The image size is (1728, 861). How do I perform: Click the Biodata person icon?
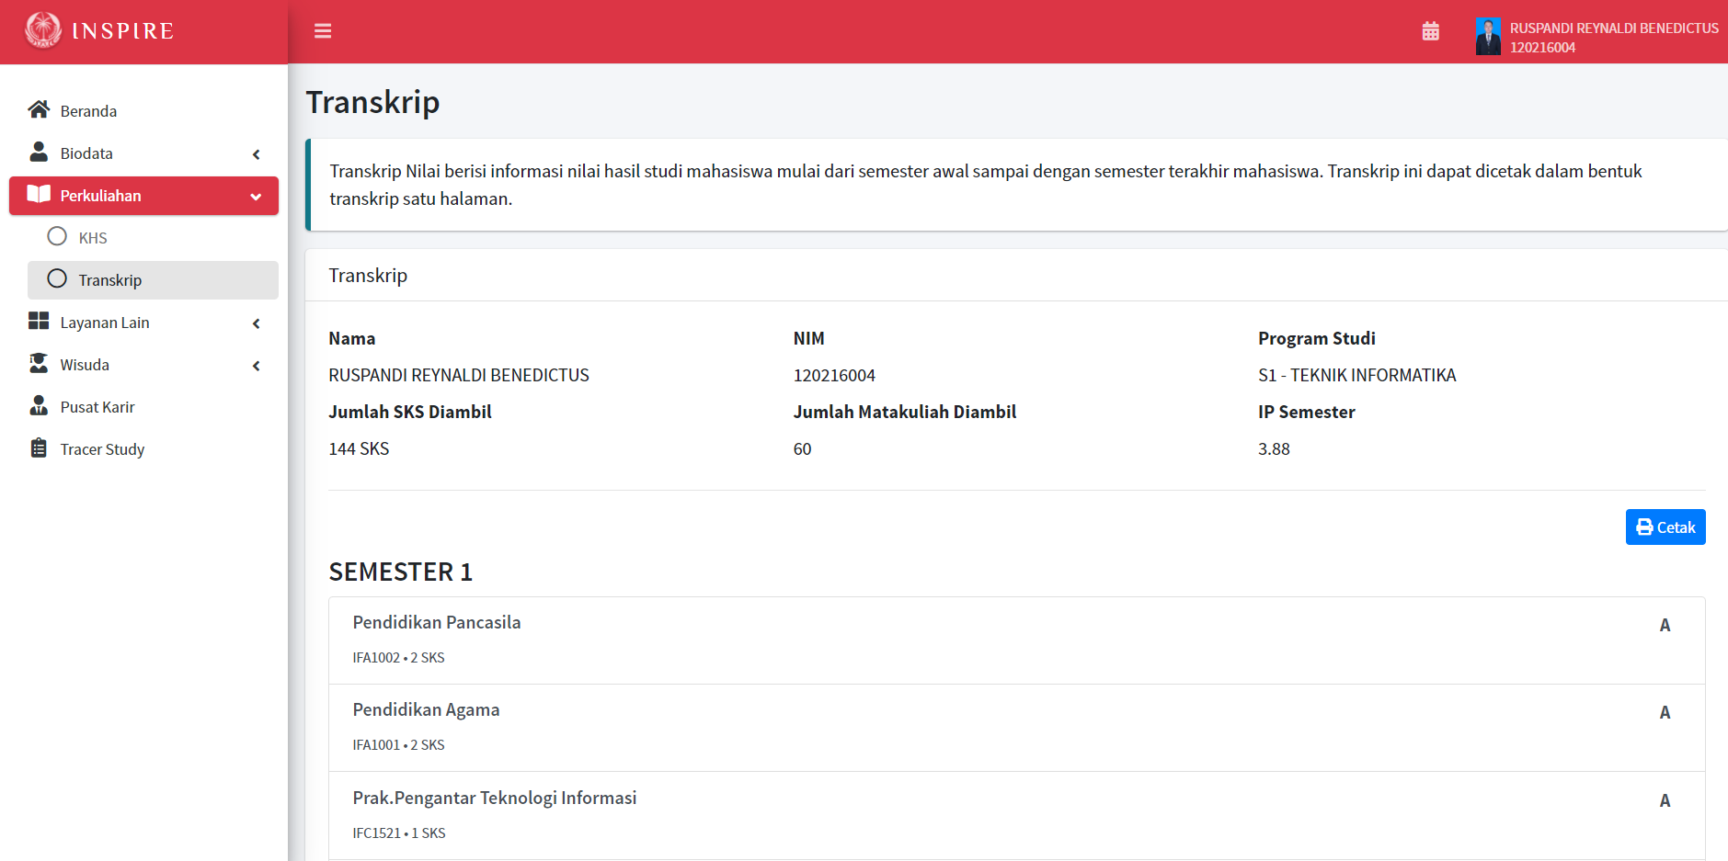coord(39,153)
